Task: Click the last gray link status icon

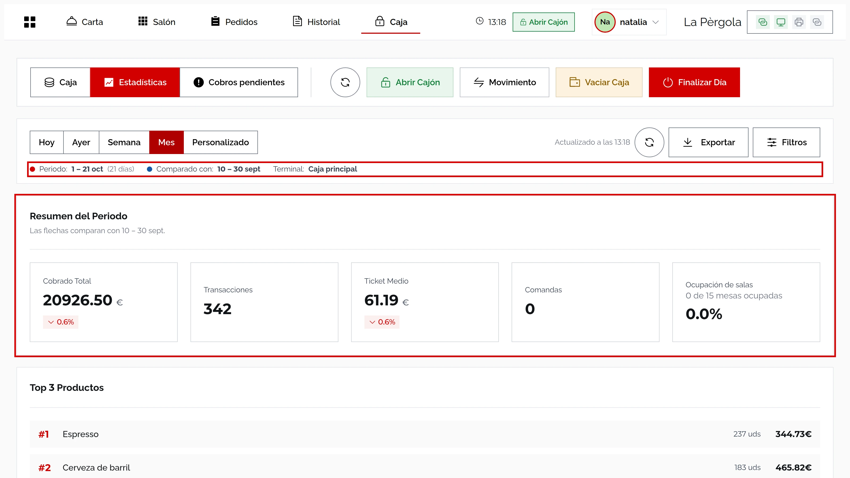Action: coord(817,22)
